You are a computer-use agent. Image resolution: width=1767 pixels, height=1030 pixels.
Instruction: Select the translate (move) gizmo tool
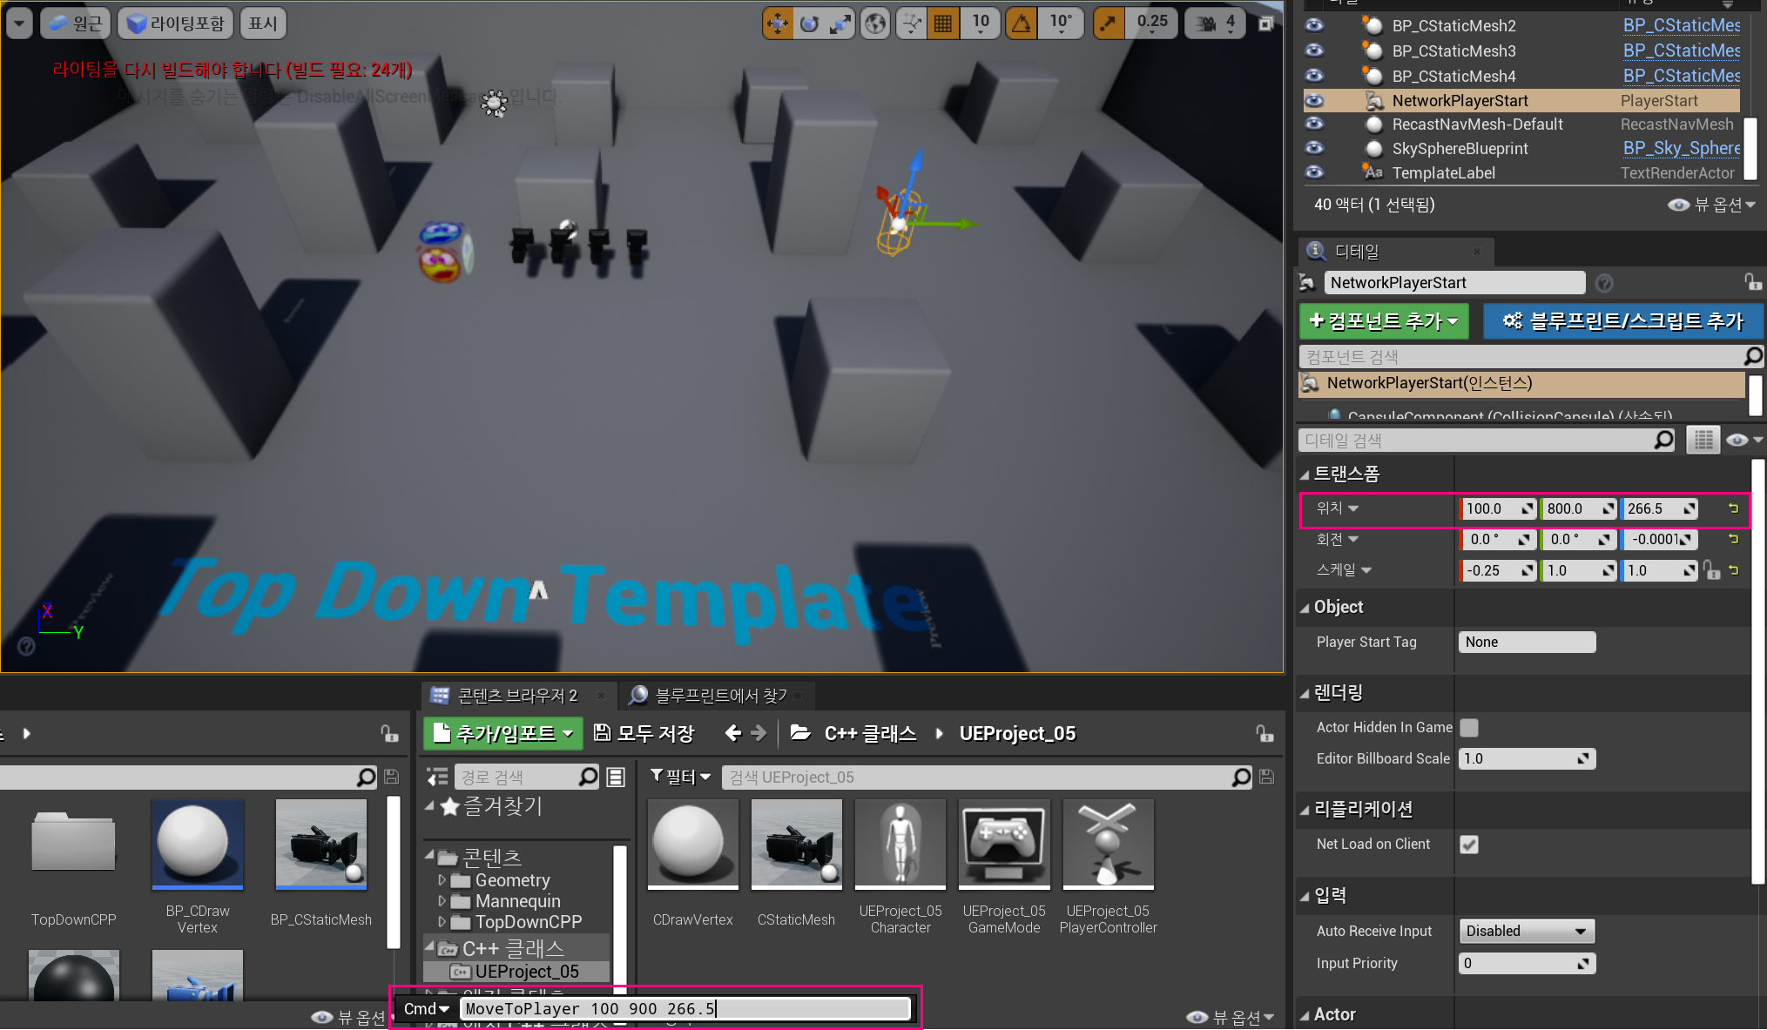point(777,24)
